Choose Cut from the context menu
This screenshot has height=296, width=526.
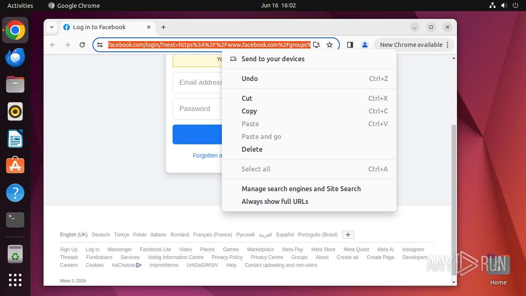pos(309,98)
